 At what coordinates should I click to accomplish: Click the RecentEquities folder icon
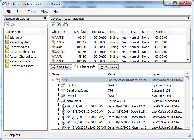(7, 42)
